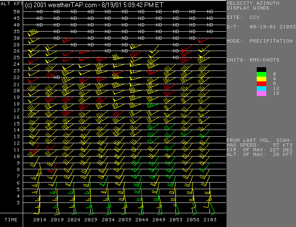This screenshot has height=227, width=296.
Task: Pick the red 8 knots legend swatch
Action: click(261, 84)
